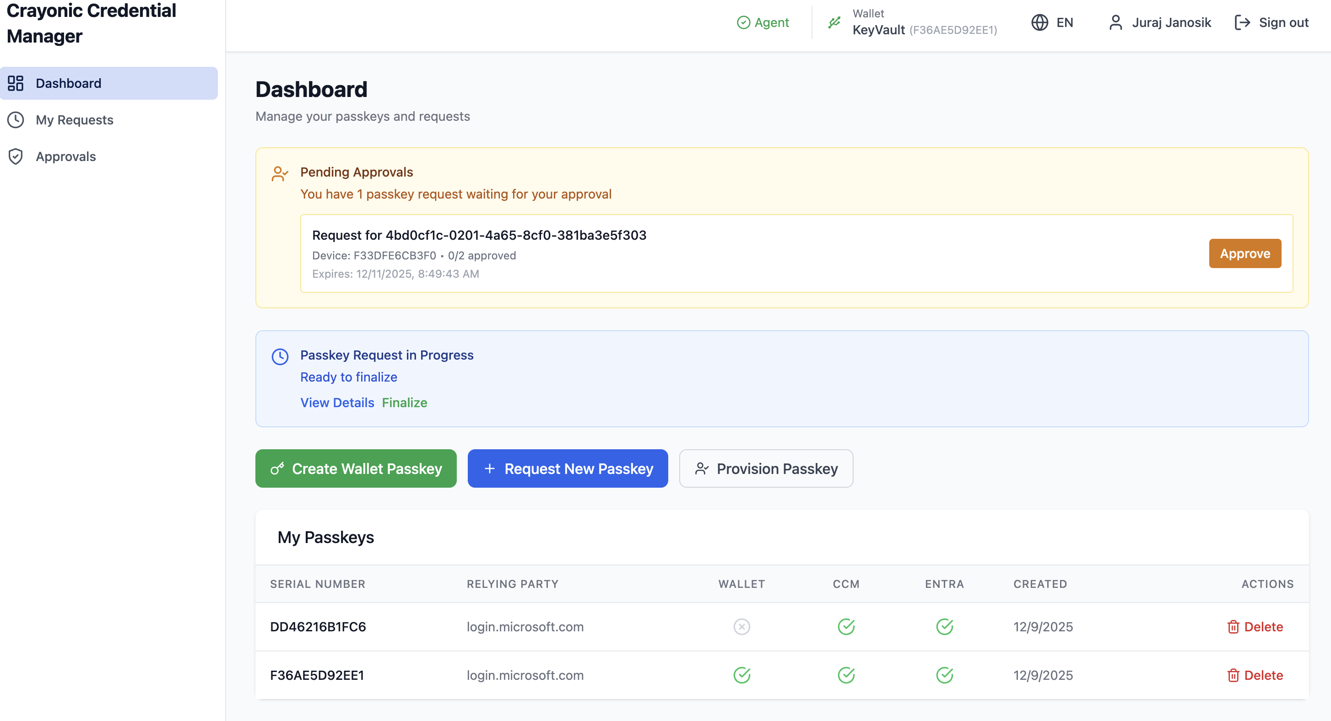The height and width of the screenshot is (721, 1331).
Task: Delete passkey F36AE5D92EE1
Action: (1255, 675)
